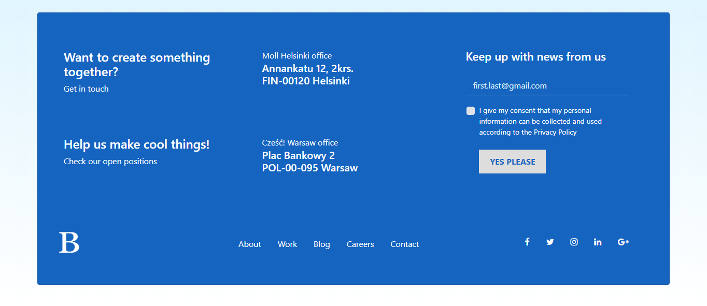
Task: Open the Twitter profile icon
Action: [550, 241]
